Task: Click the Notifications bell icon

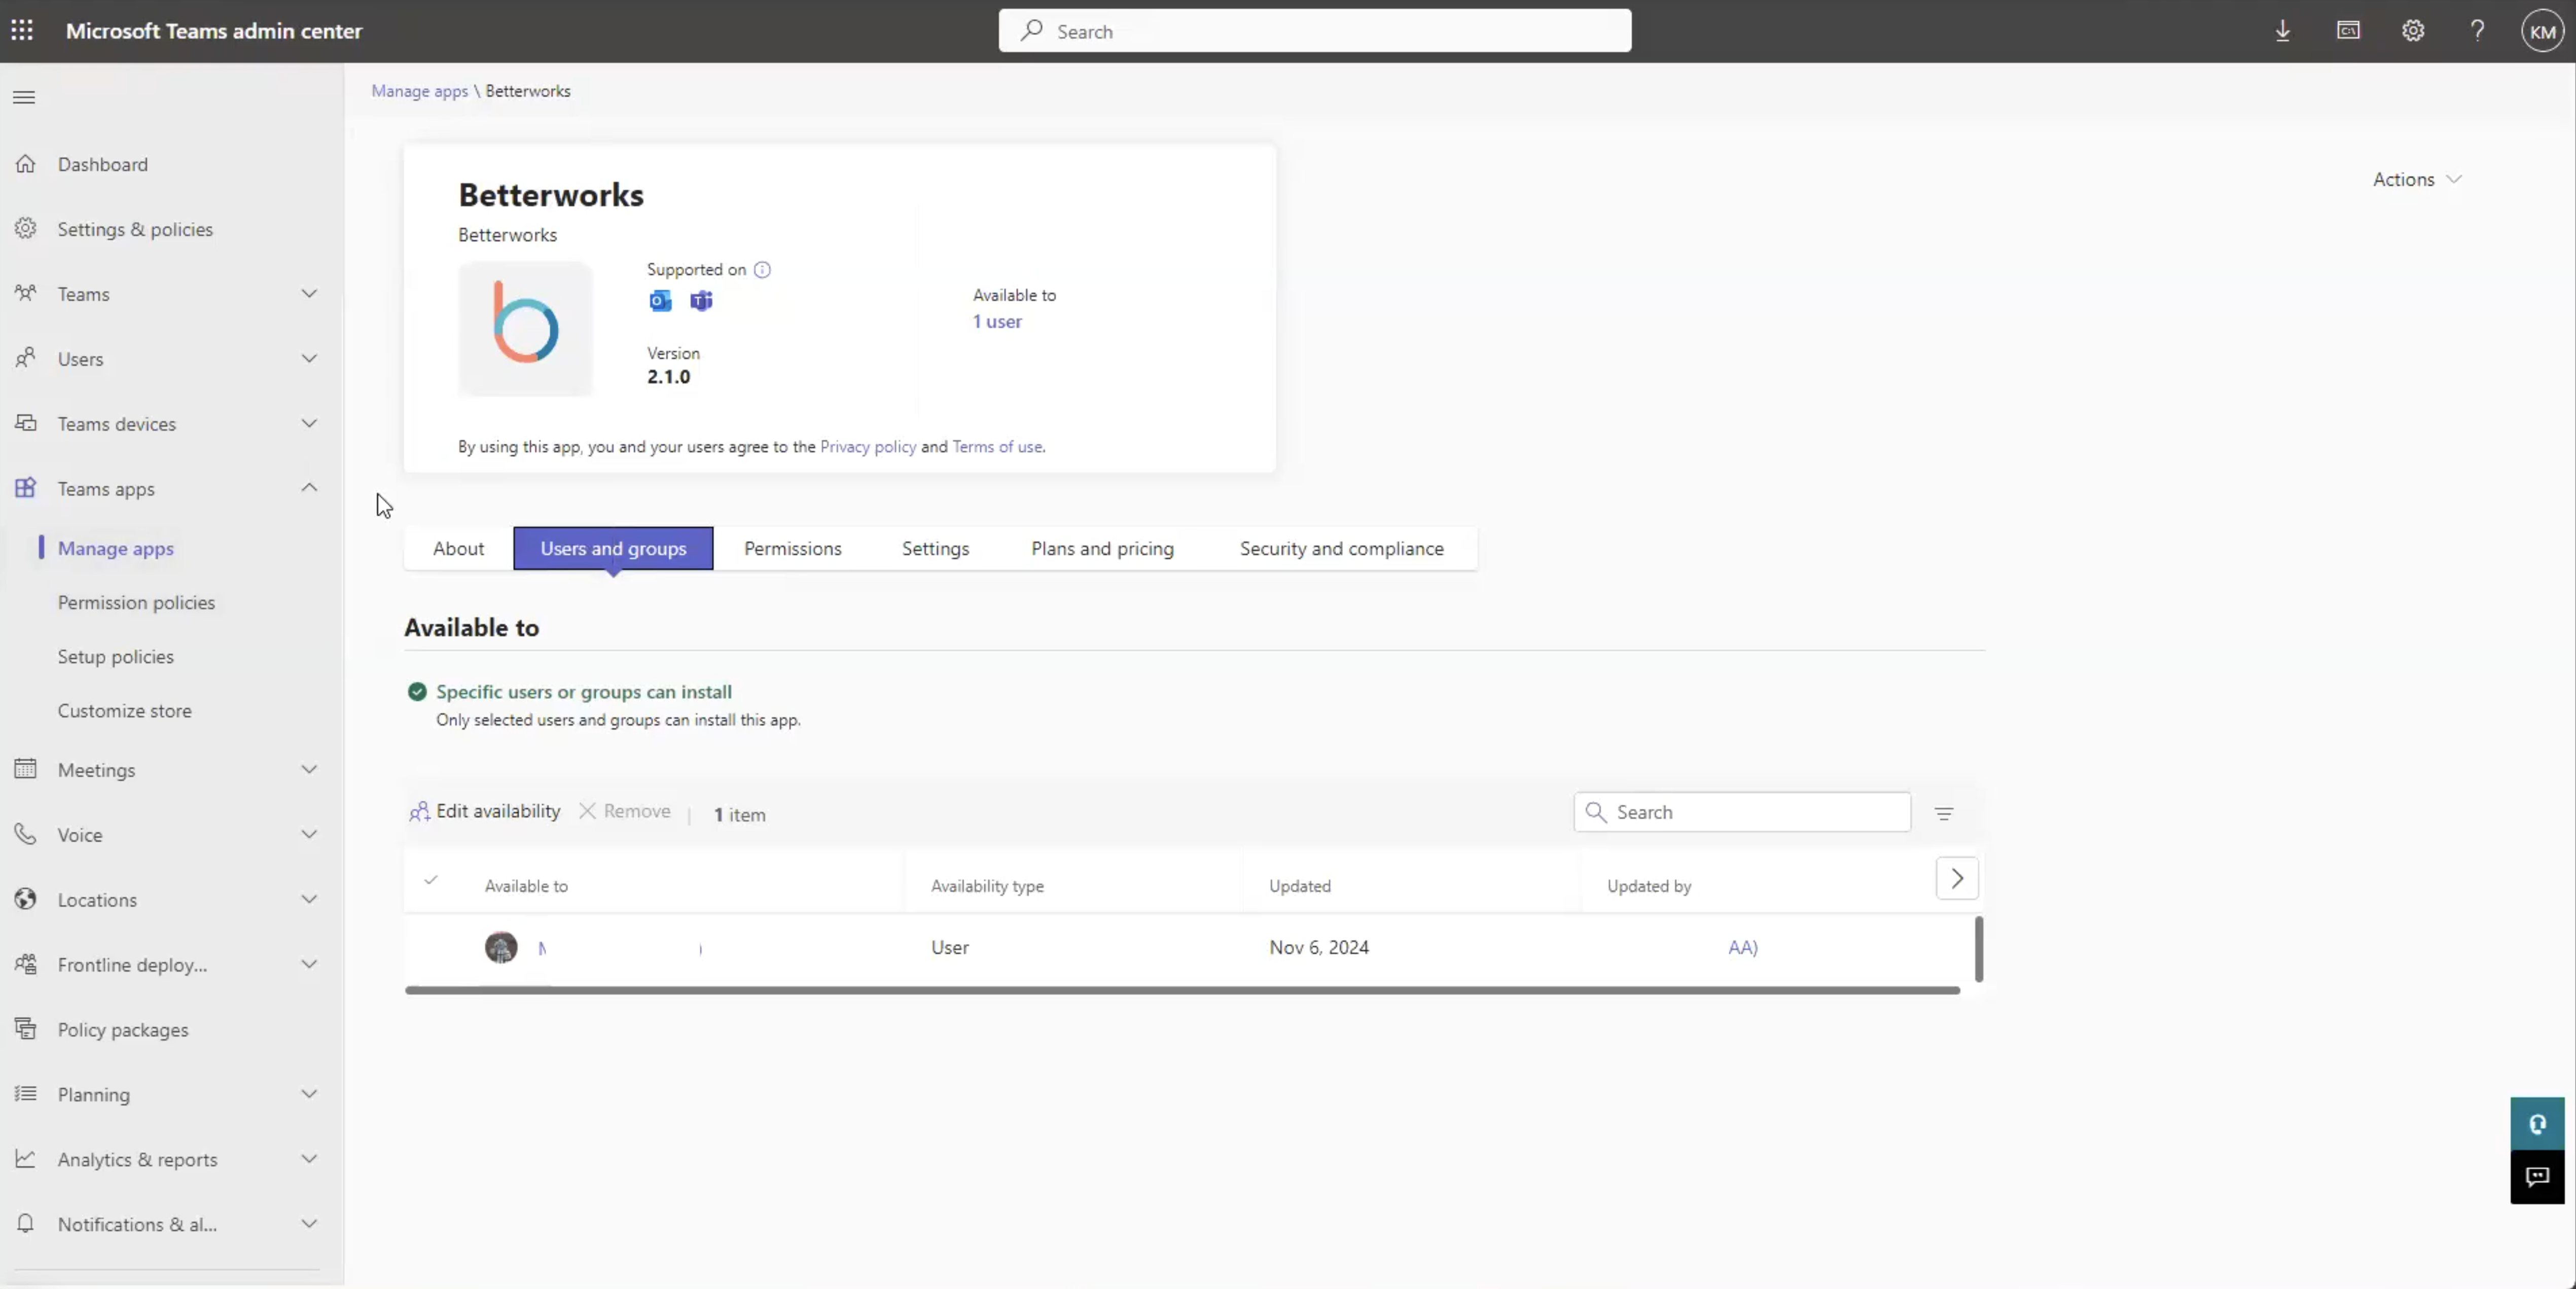Action: tap(26, 1224)
